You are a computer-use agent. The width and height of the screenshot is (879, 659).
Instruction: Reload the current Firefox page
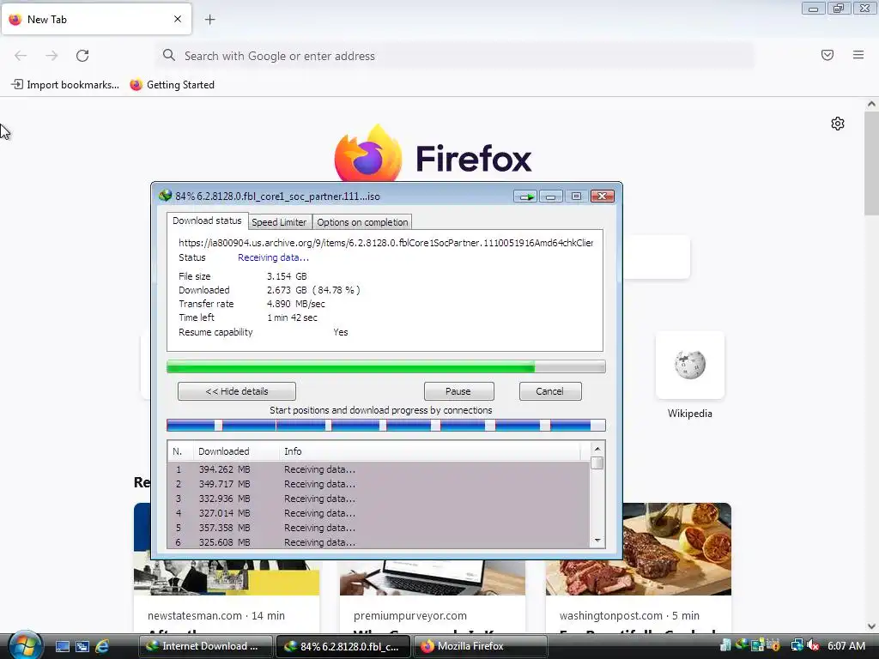pos(82,56)
